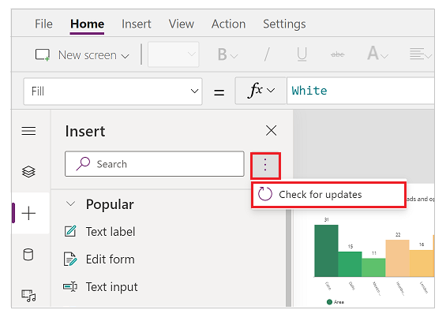The image size is (446, 321).
Task: Open the Media icon in sidebar
Action: pyautogui.click(x=28, y=296)
